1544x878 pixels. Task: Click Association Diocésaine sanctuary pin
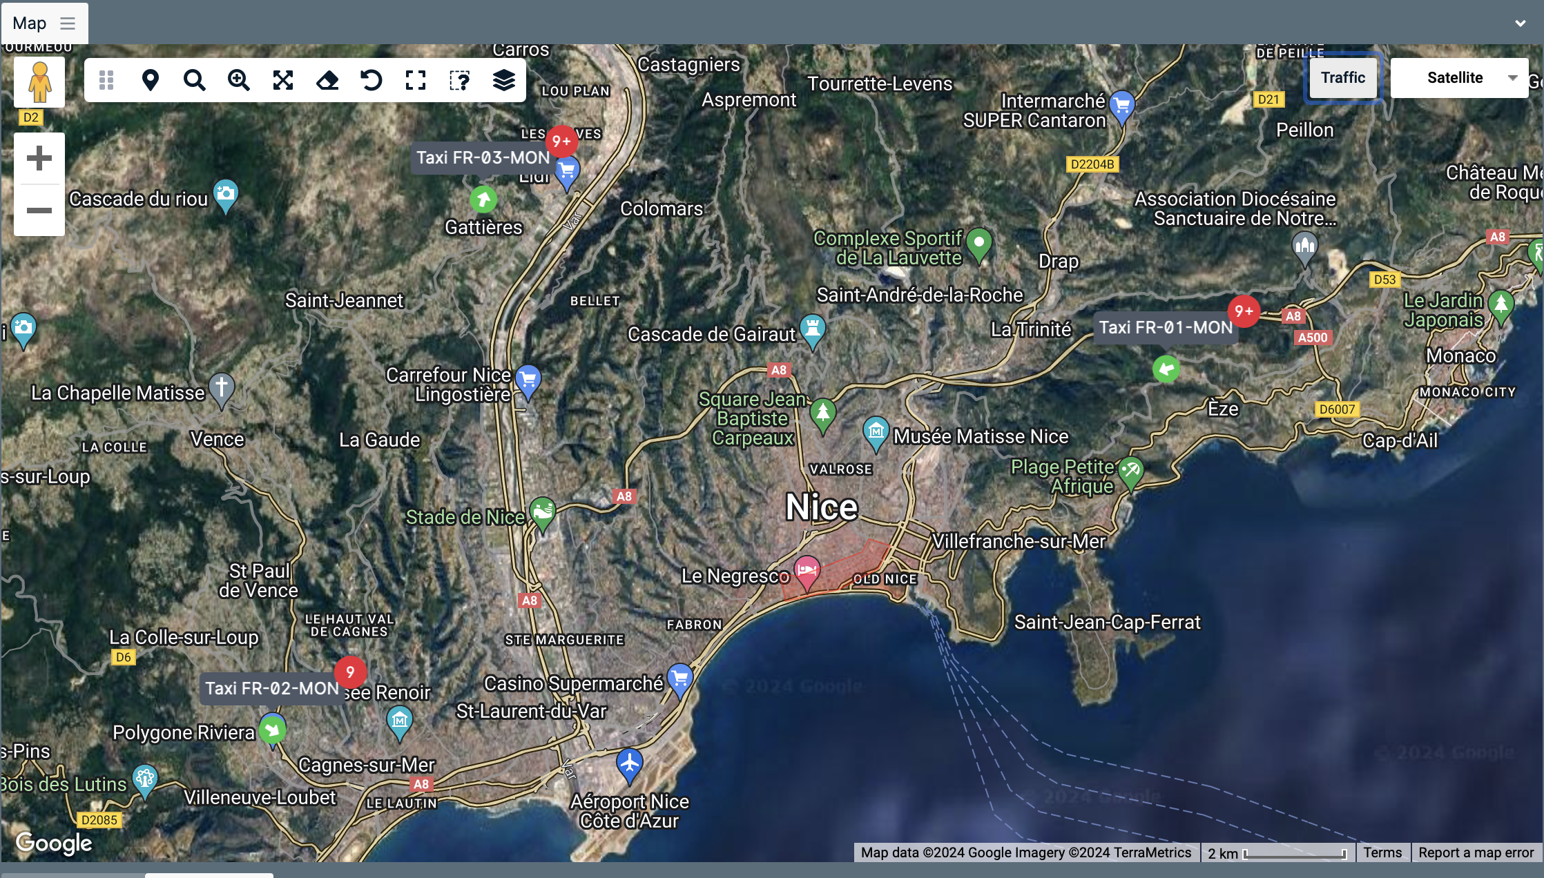(1304, 248)
